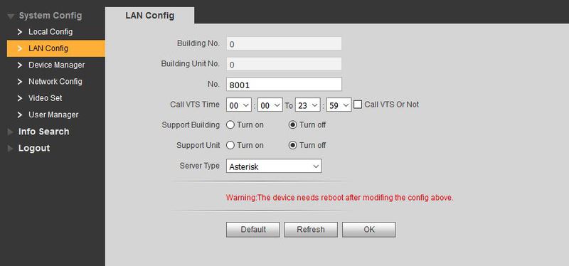Select Turn on for Support Building

click(230, 125)
